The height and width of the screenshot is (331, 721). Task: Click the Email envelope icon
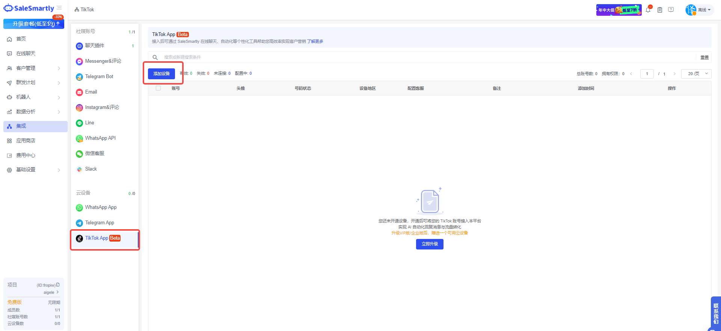pos(79,92)
